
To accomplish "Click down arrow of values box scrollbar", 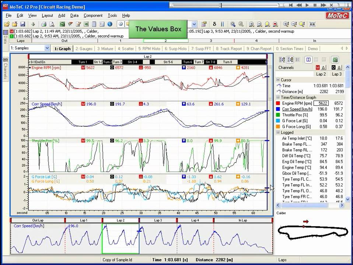I will click(x=347, y=199).
